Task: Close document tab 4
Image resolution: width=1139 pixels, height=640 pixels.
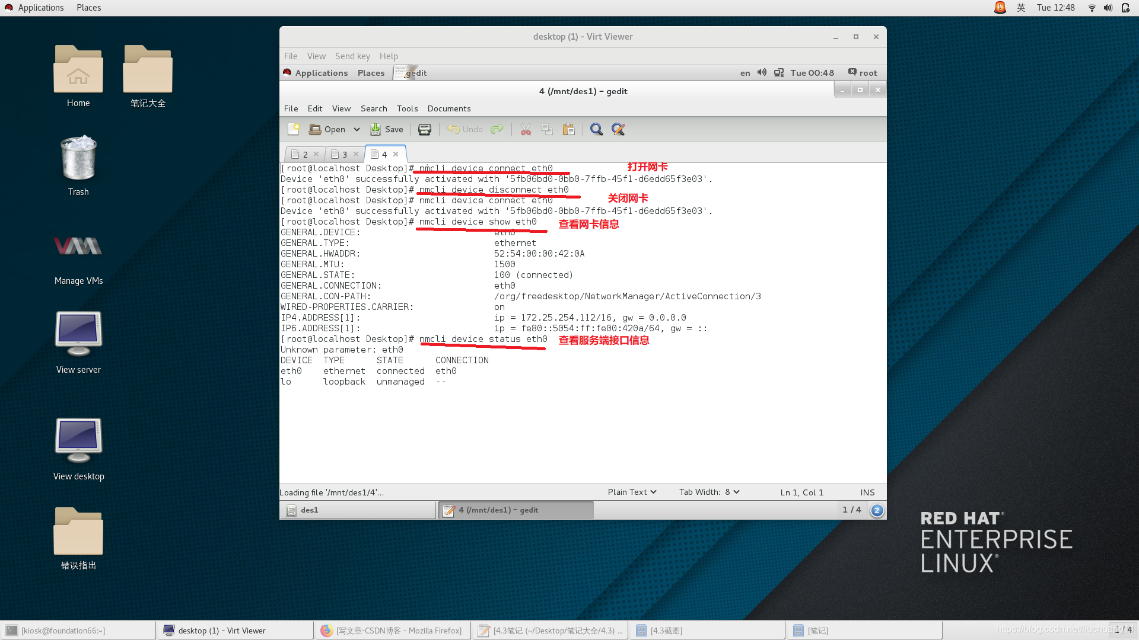Action: 396,154
